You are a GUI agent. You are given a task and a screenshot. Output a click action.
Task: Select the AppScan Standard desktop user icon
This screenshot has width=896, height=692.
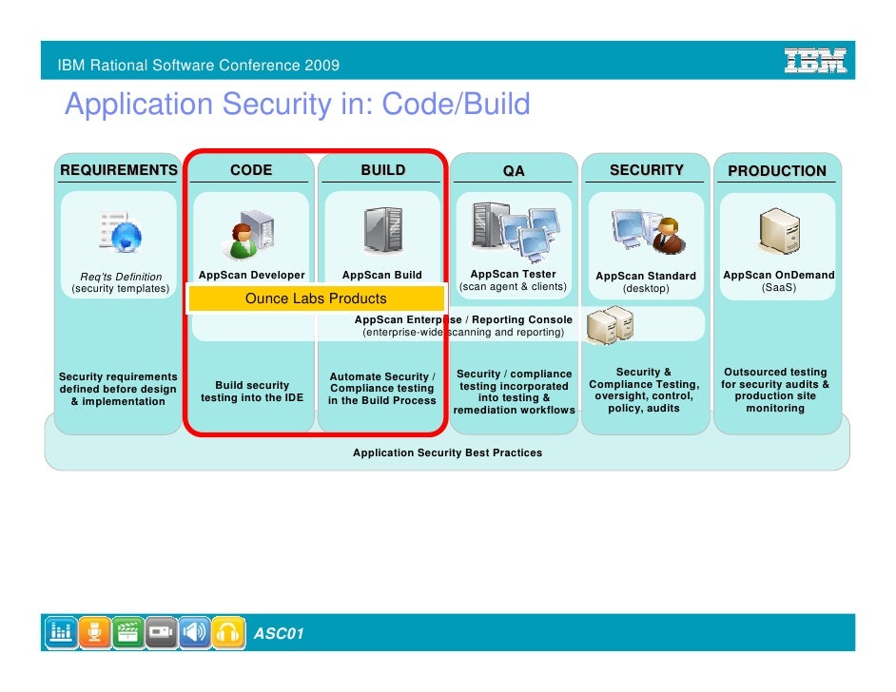pyautogui.click(x=648, y=231)
